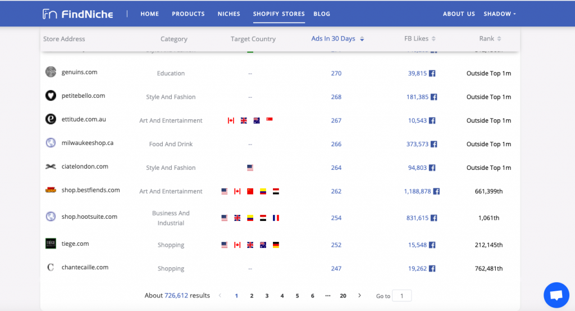This screenshot has height=311, width=575.
Task: Click the genuins.com store favicon
Action: pyautogui.click(x=51, y=72)
